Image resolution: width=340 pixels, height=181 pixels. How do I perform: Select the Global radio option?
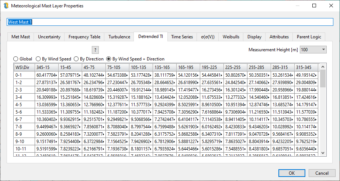click(x=16, y=59)
